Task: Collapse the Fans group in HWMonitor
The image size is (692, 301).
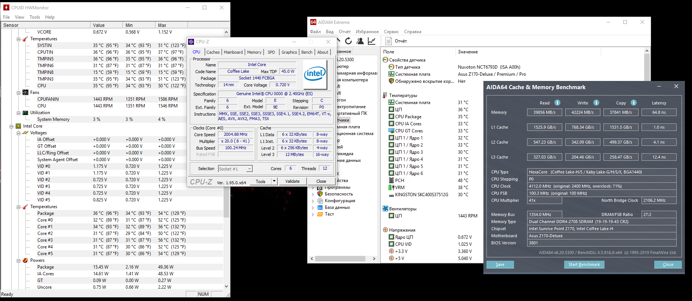Action: click(18, 93)
